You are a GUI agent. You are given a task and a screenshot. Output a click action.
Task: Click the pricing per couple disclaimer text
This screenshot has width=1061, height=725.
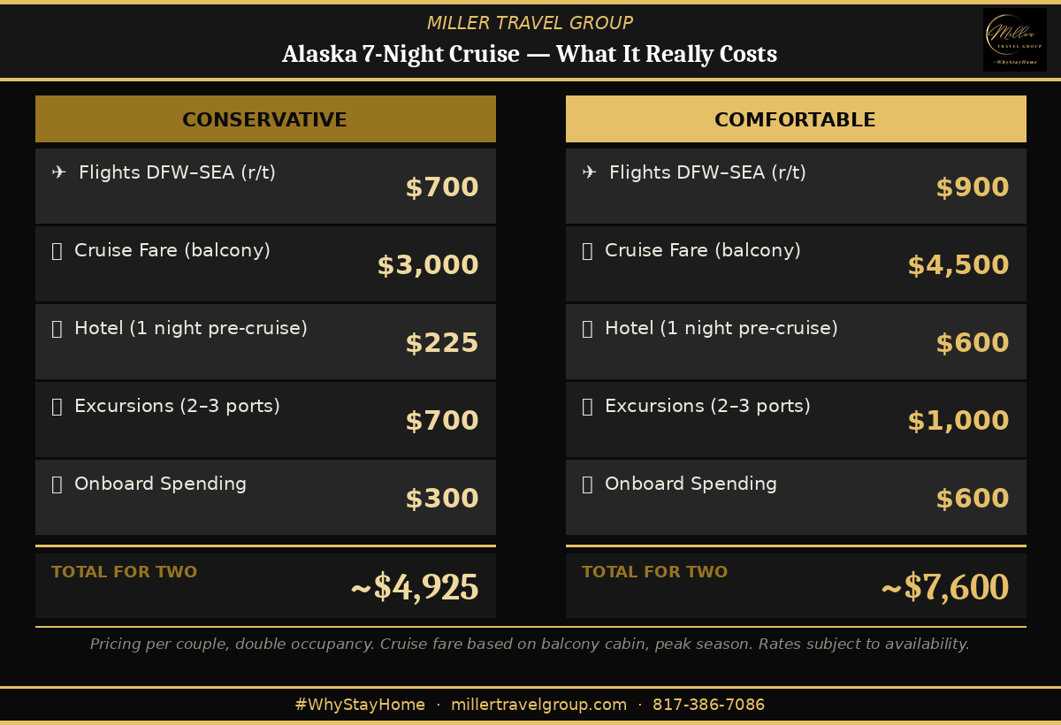[x=530, y=645]
